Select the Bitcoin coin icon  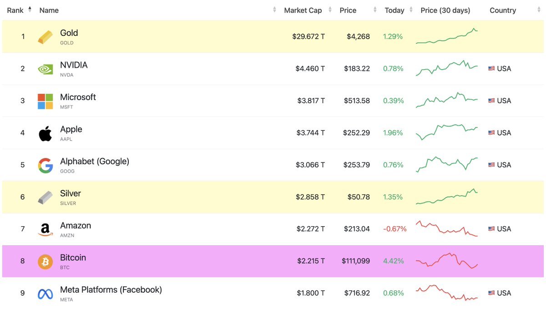[45, 261]
